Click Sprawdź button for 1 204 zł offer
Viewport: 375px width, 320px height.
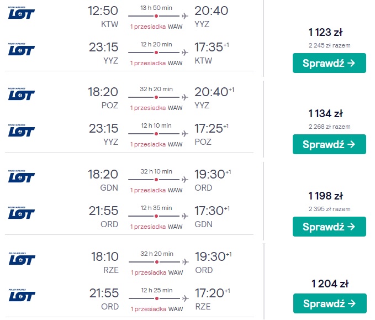(330, 303)
